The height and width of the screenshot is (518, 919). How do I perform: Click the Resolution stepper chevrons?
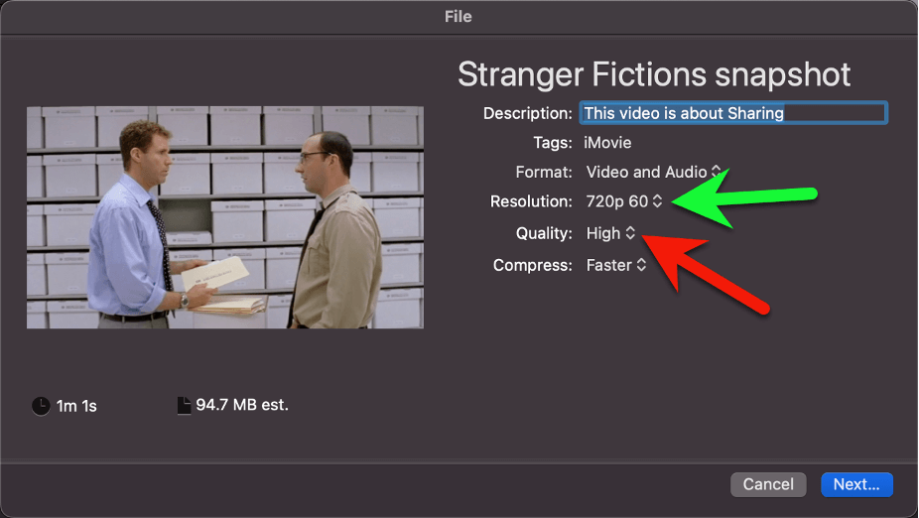(x=657, y=201)
